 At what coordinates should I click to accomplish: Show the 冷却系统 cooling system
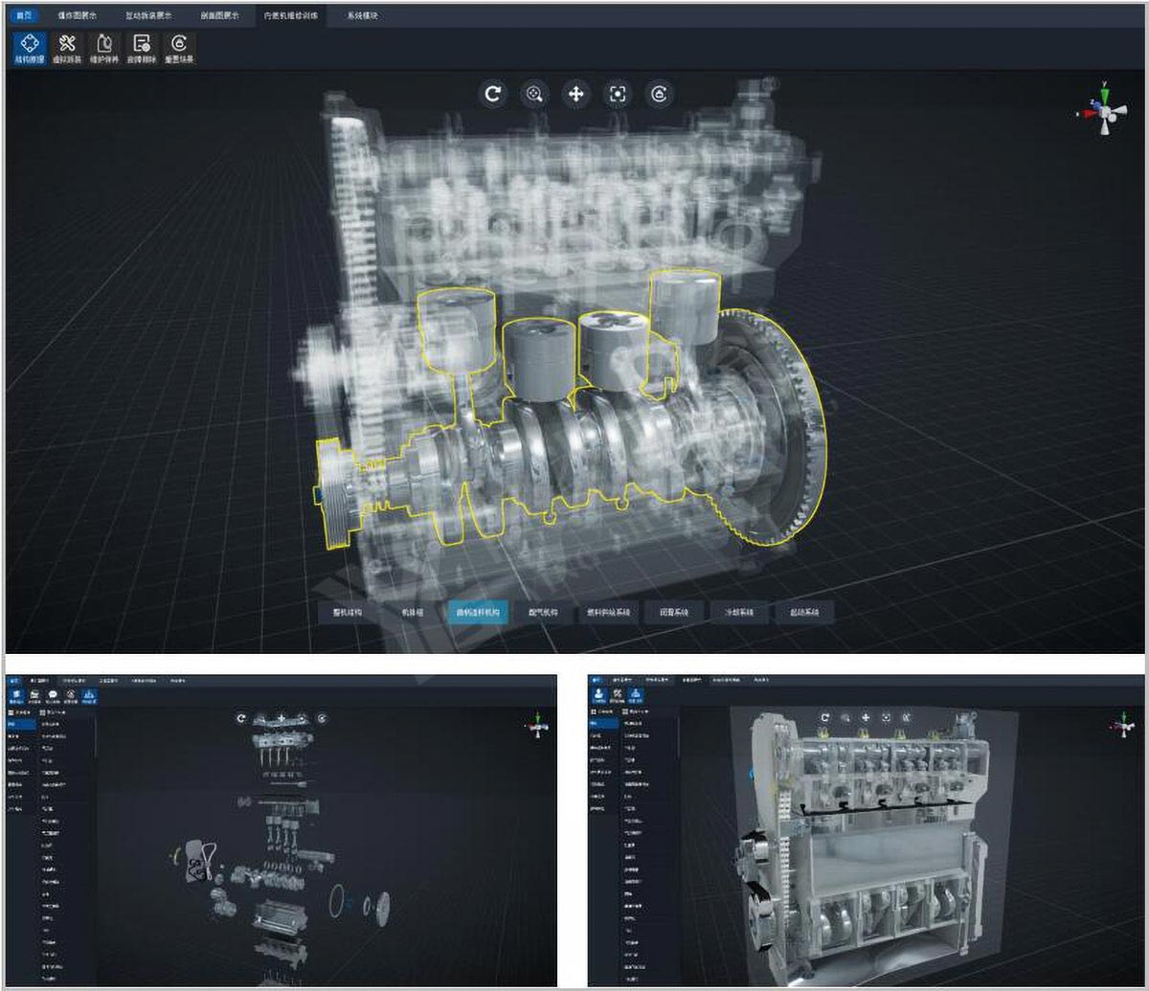click(738, 613)
